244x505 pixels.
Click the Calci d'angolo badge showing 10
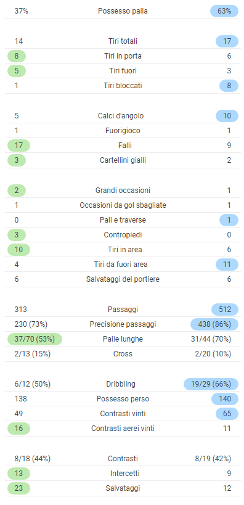(x=227, y=116)
